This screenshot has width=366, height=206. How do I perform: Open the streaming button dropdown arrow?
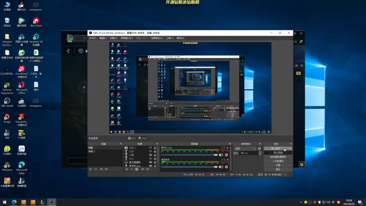tap(290, 148)
